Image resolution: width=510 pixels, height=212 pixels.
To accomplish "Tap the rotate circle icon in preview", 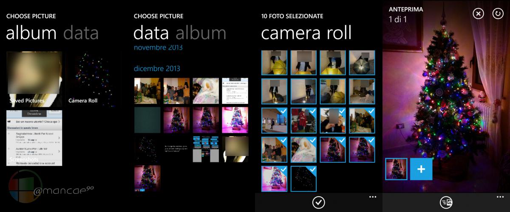I will point(498,14).
